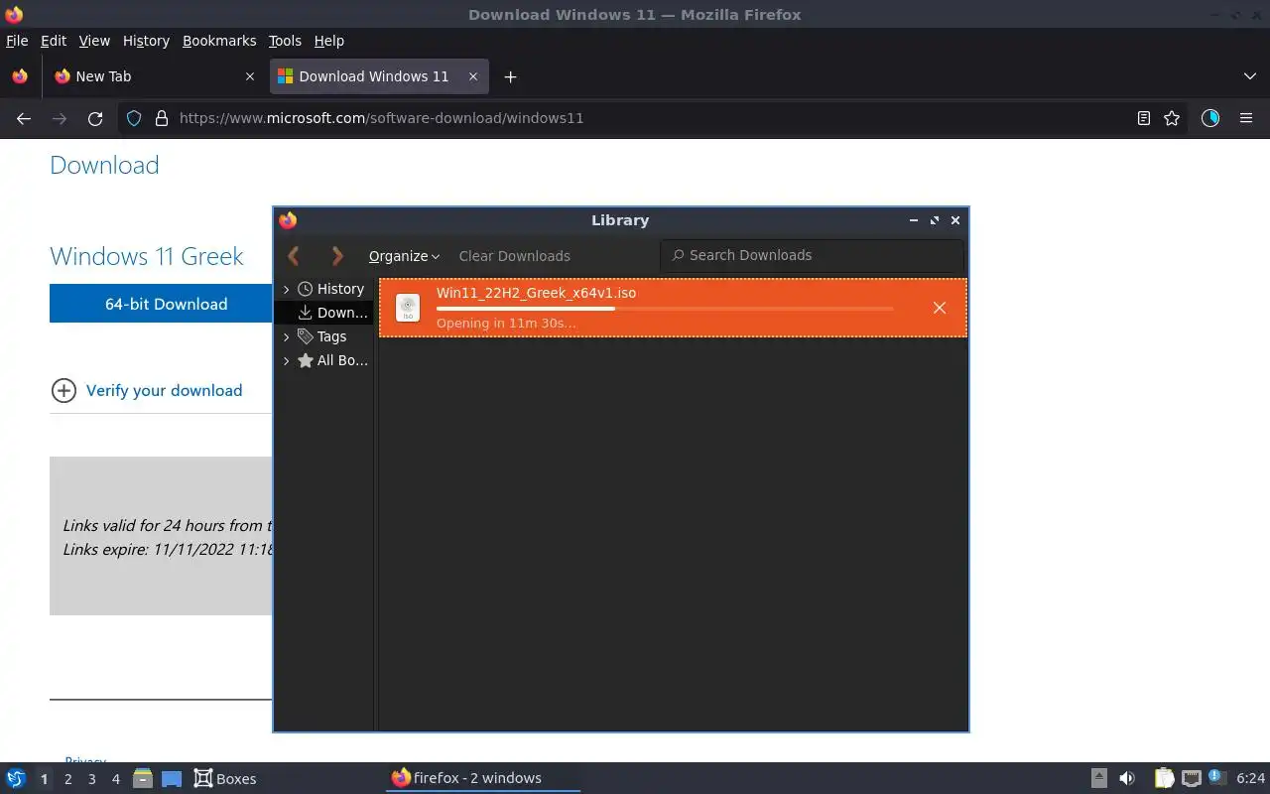Close the New Tab tab

click(249, 76)
